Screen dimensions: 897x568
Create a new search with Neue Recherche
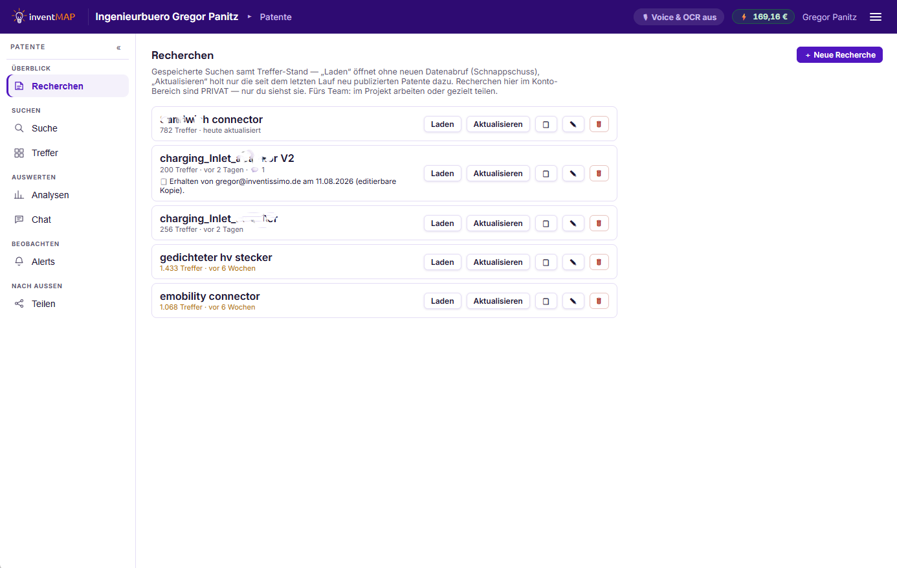click(x=839, y=55)
